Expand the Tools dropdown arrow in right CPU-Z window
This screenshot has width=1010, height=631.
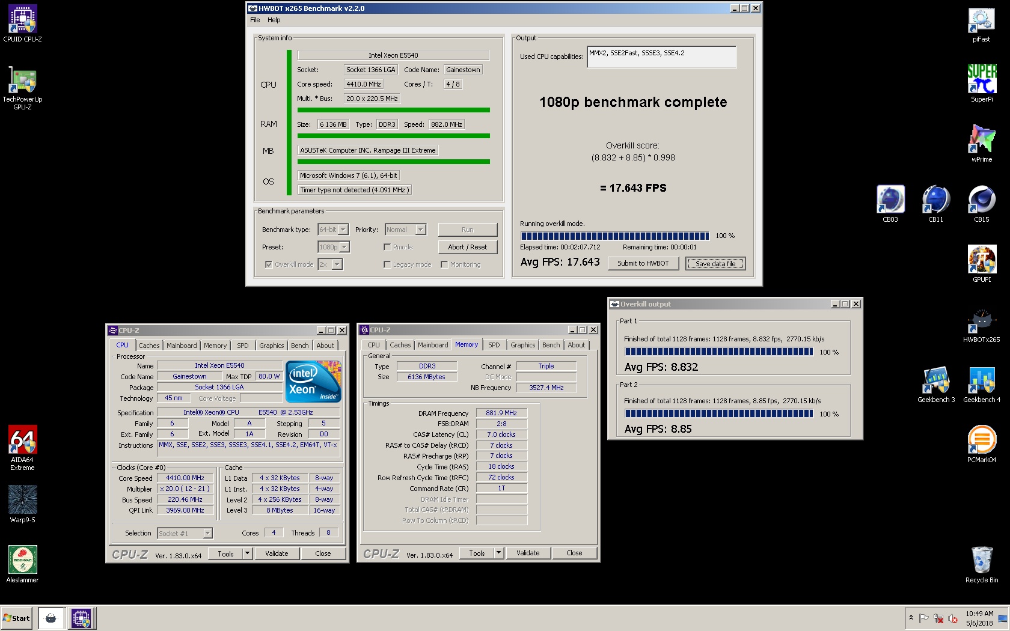point(498,553)
